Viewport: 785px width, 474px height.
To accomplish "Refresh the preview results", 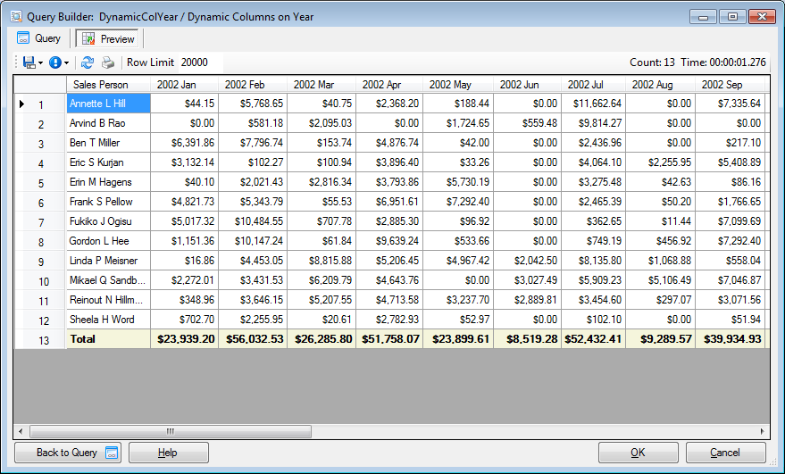I will (x=88, y=62).
